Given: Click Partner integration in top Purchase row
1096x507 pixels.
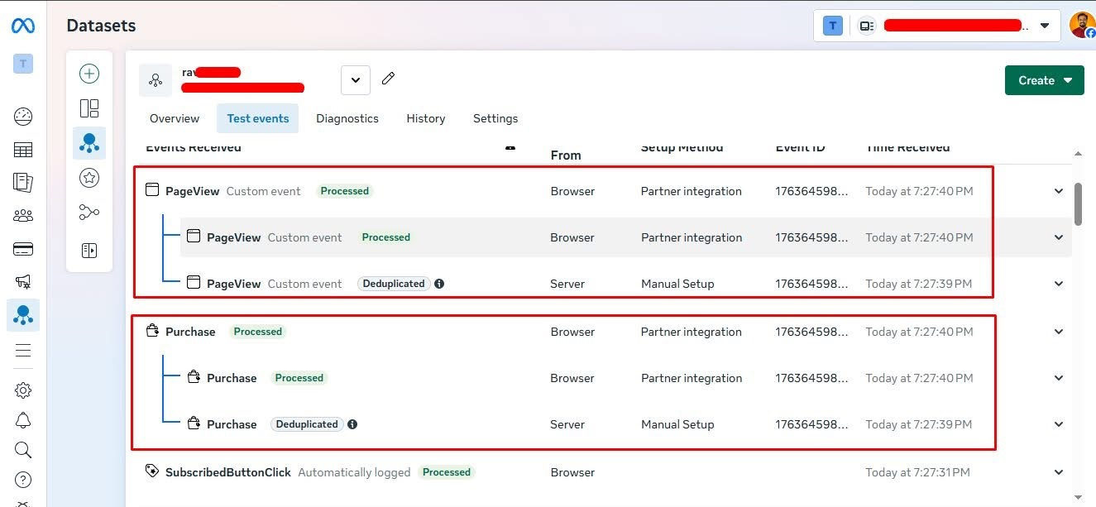Looking at the screenshot, I should (x=692, y=332).
